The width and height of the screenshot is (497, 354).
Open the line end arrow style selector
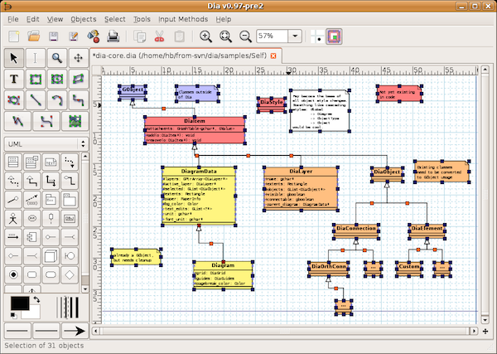pos(75,331)
